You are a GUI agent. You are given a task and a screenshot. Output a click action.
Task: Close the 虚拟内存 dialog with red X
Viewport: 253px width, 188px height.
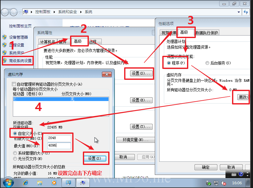click(107, 74)
